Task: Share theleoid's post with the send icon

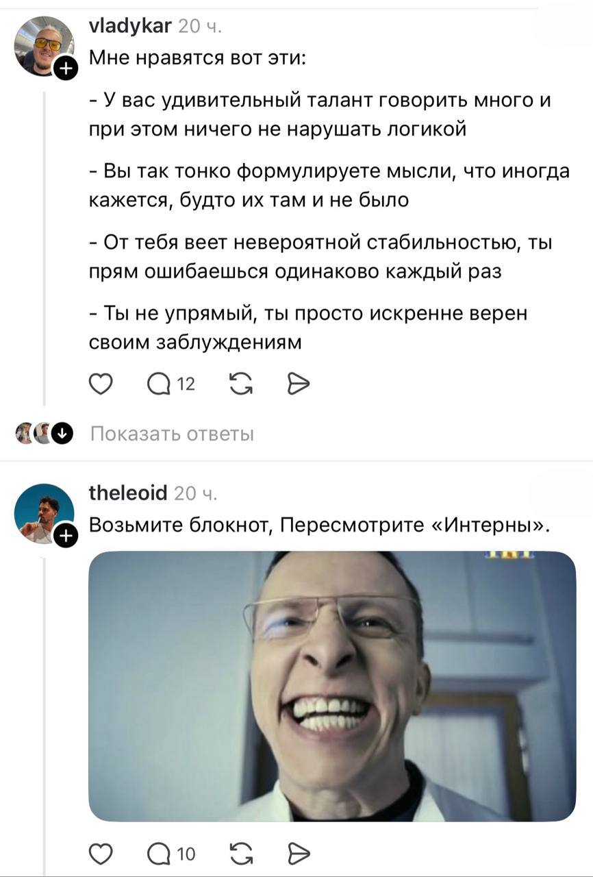Action: tap(299, 854)
